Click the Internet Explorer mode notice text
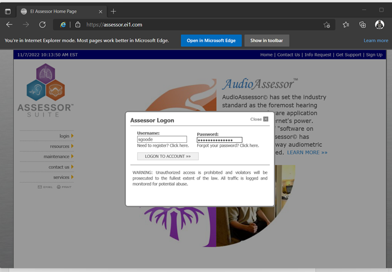The image size is (392, 272). pos(86,41)
